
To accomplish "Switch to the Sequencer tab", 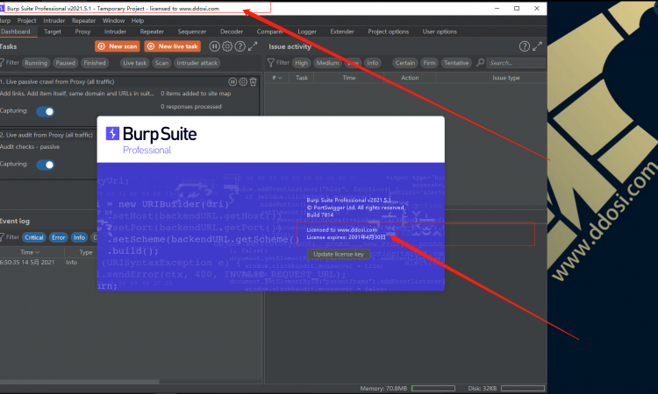I will coord(192,32).
